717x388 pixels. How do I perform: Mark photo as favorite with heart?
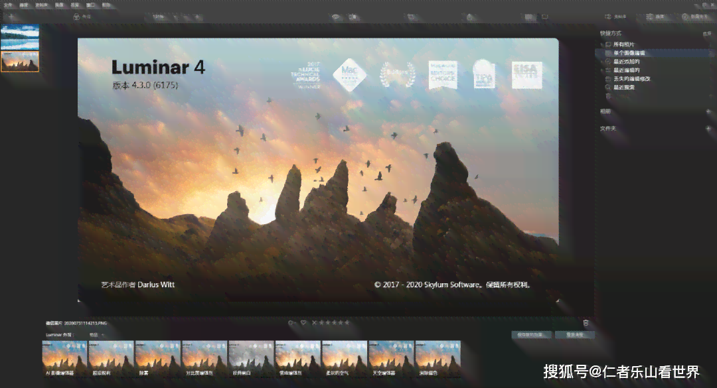[x=303, y=322]
